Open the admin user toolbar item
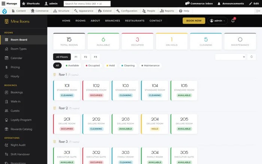Image resolution: width=262 pixels, height=164 pixels. click(x=51, y=3)
